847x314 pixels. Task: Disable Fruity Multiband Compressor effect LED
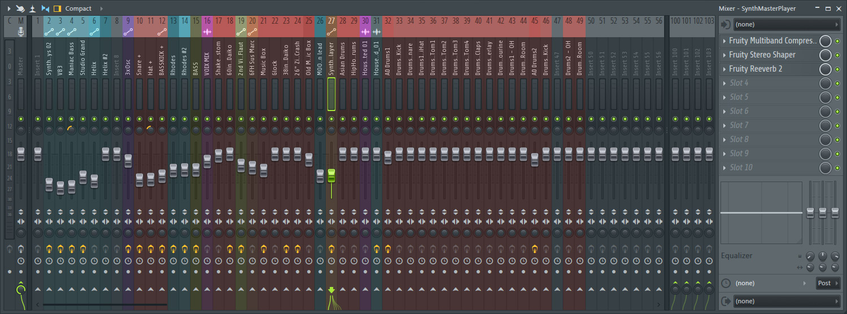click(838, 41)
